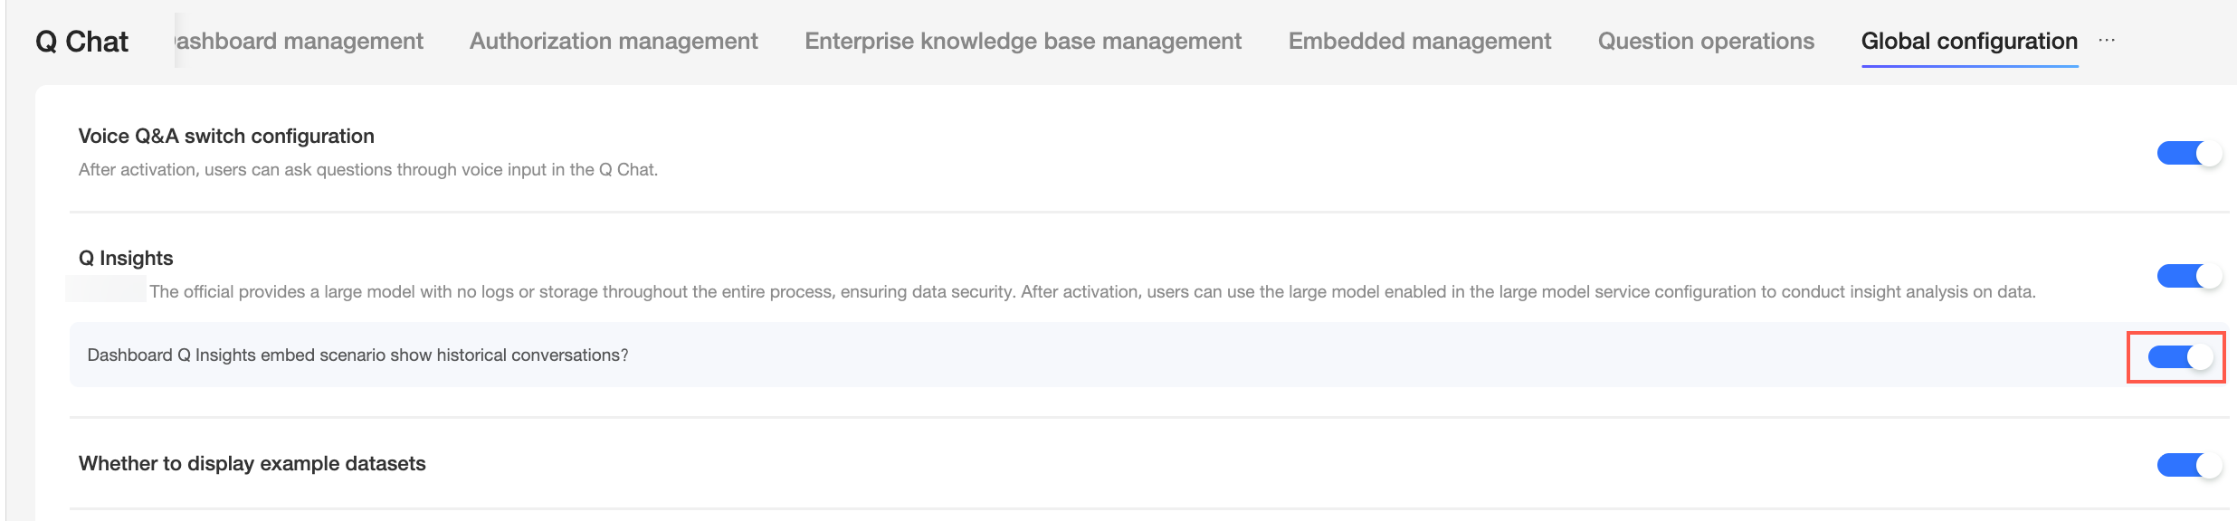Click the Voice Q&A switch configuration heading
This screenshot has height=521, width=2237.
tap(226, 137)
